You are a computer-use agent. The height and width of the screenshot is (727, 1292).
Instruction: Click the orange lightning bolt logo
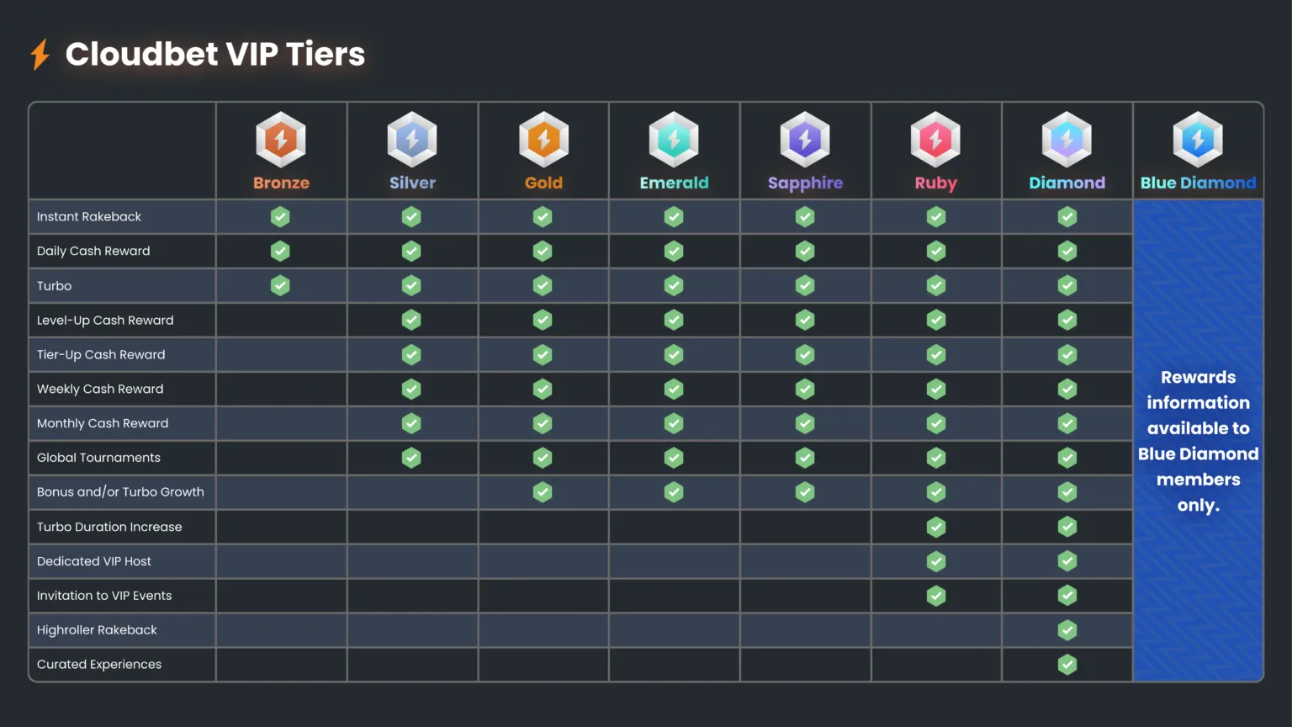click(x=40, y=55)
